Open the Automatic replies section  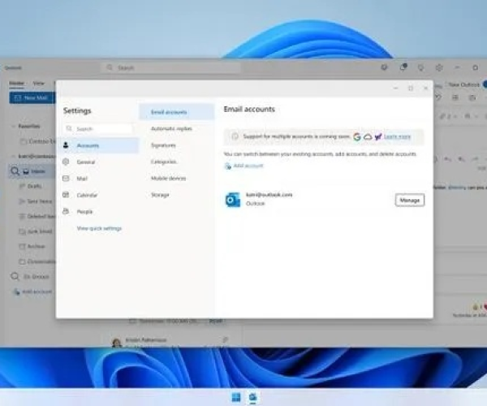(171, 128)
